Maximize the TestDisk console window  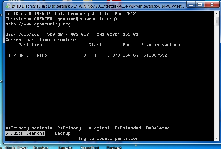coord(200,5)
